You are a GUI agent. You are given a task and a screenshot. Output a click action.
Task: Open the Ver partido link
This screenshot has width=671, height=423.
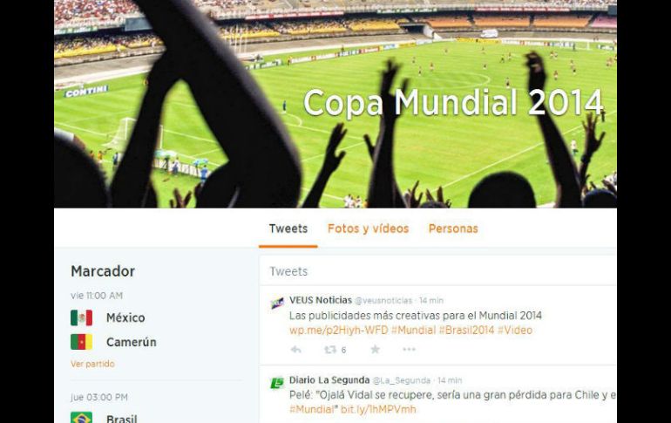[x=92, y=364]
